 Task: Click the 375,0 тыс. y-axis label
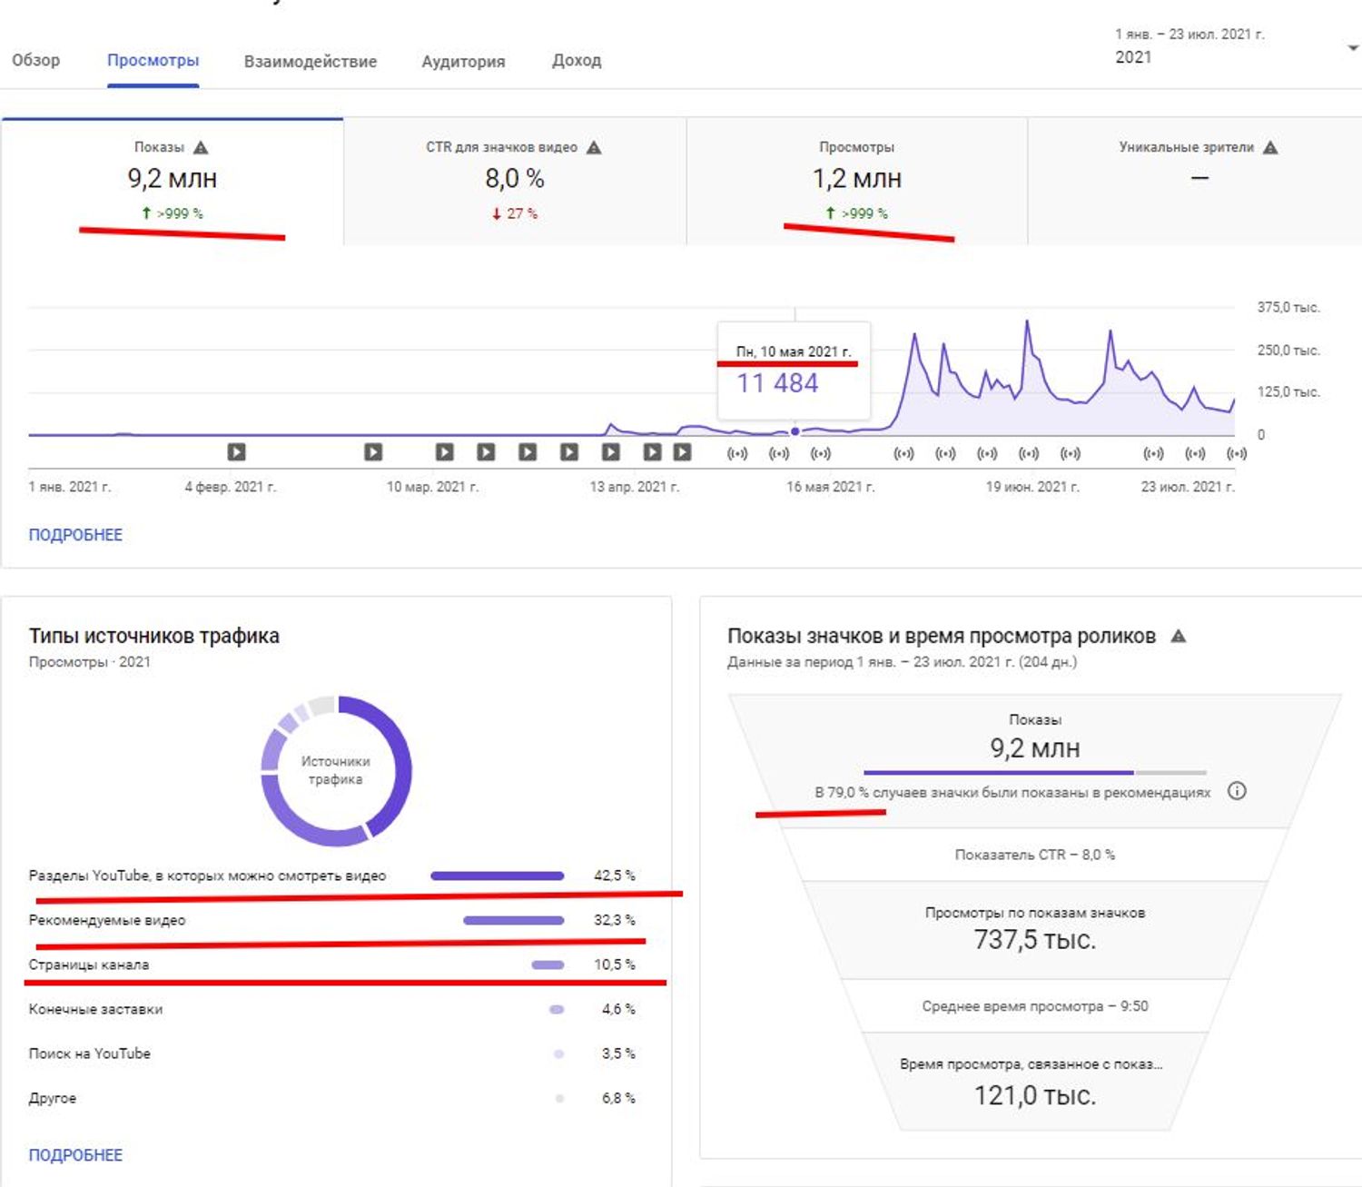1288,307
